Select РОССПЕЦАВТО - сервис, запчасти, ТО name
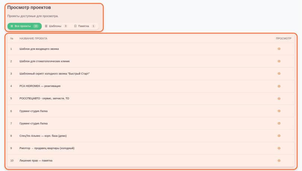 click(x=44, y=99)
